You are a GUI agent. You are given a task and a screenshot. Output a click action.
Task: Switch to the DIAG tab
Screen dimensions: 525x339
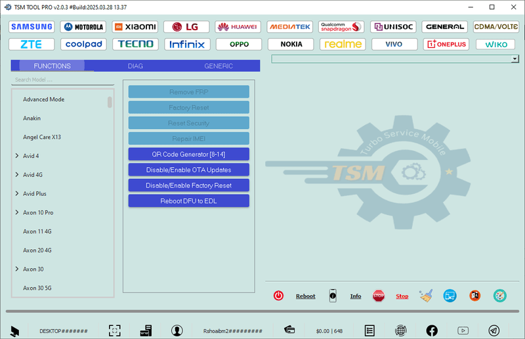click(135, 66)
